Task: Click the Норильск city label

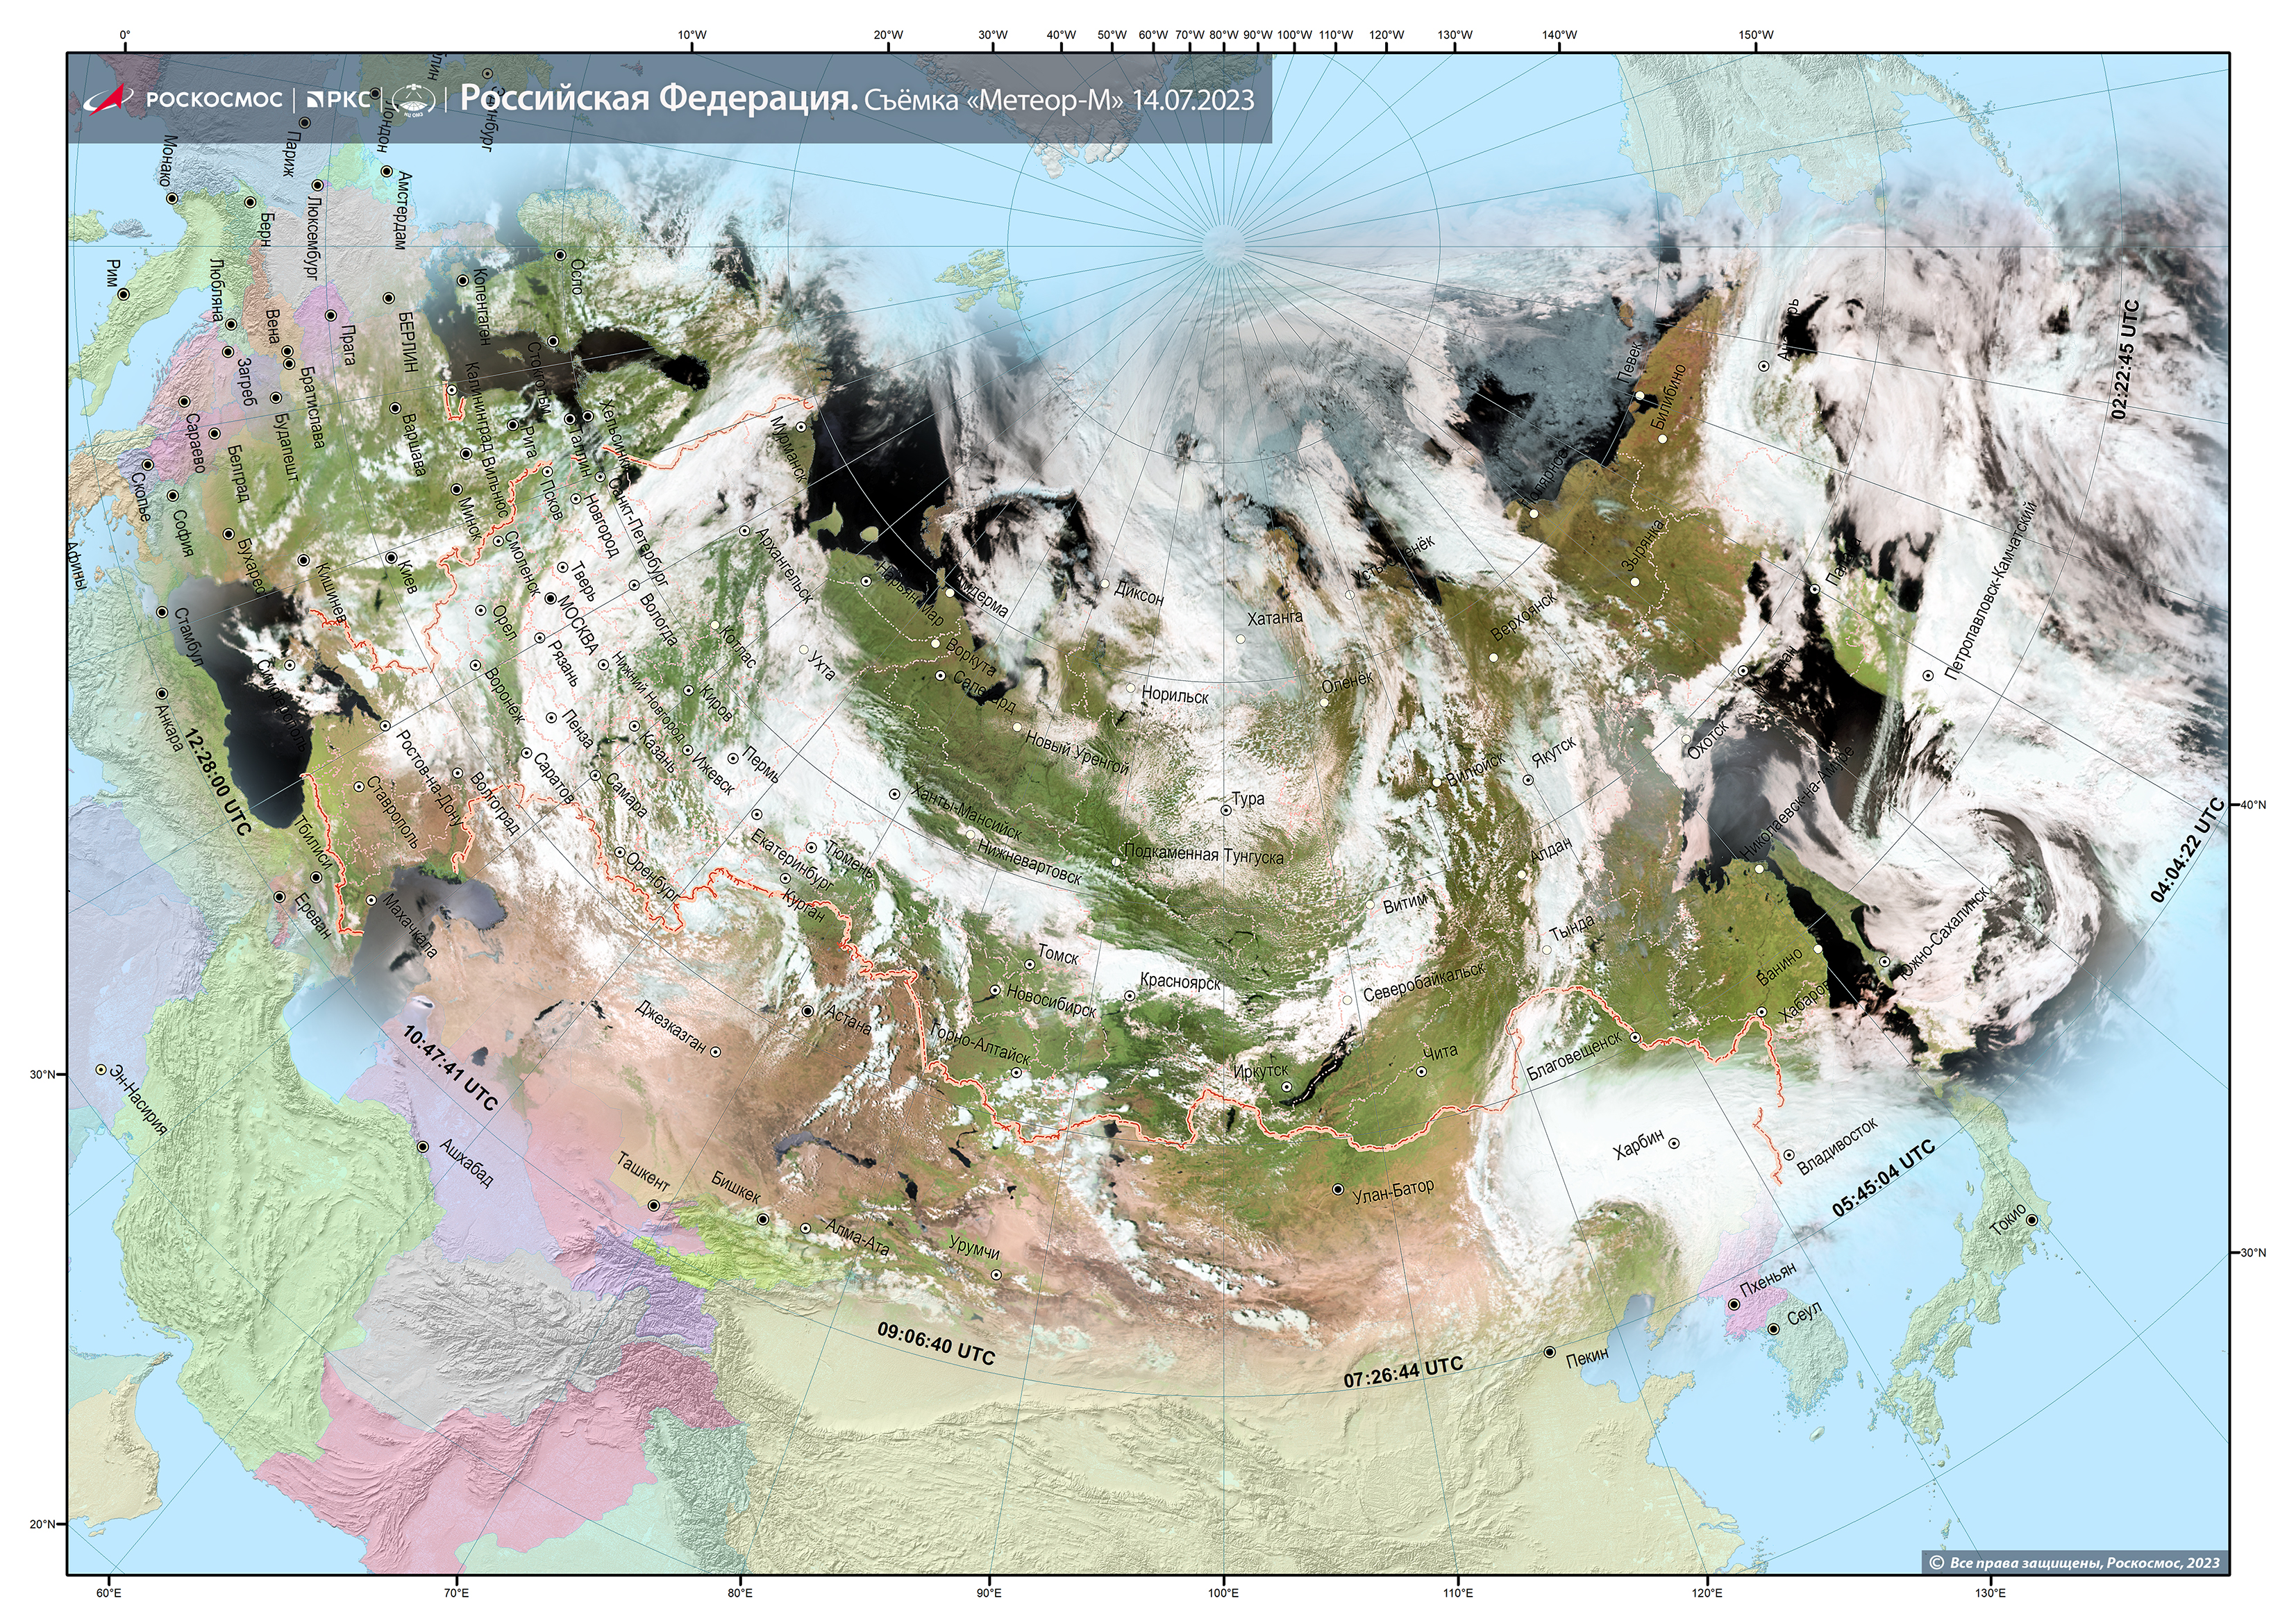Action: [x=1175, y=694]
